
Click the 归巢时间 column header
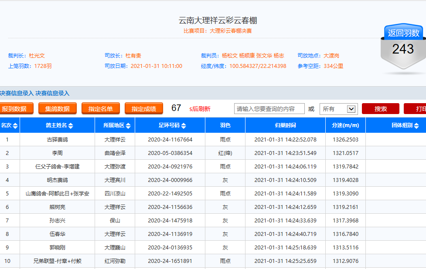pos(285,125)
